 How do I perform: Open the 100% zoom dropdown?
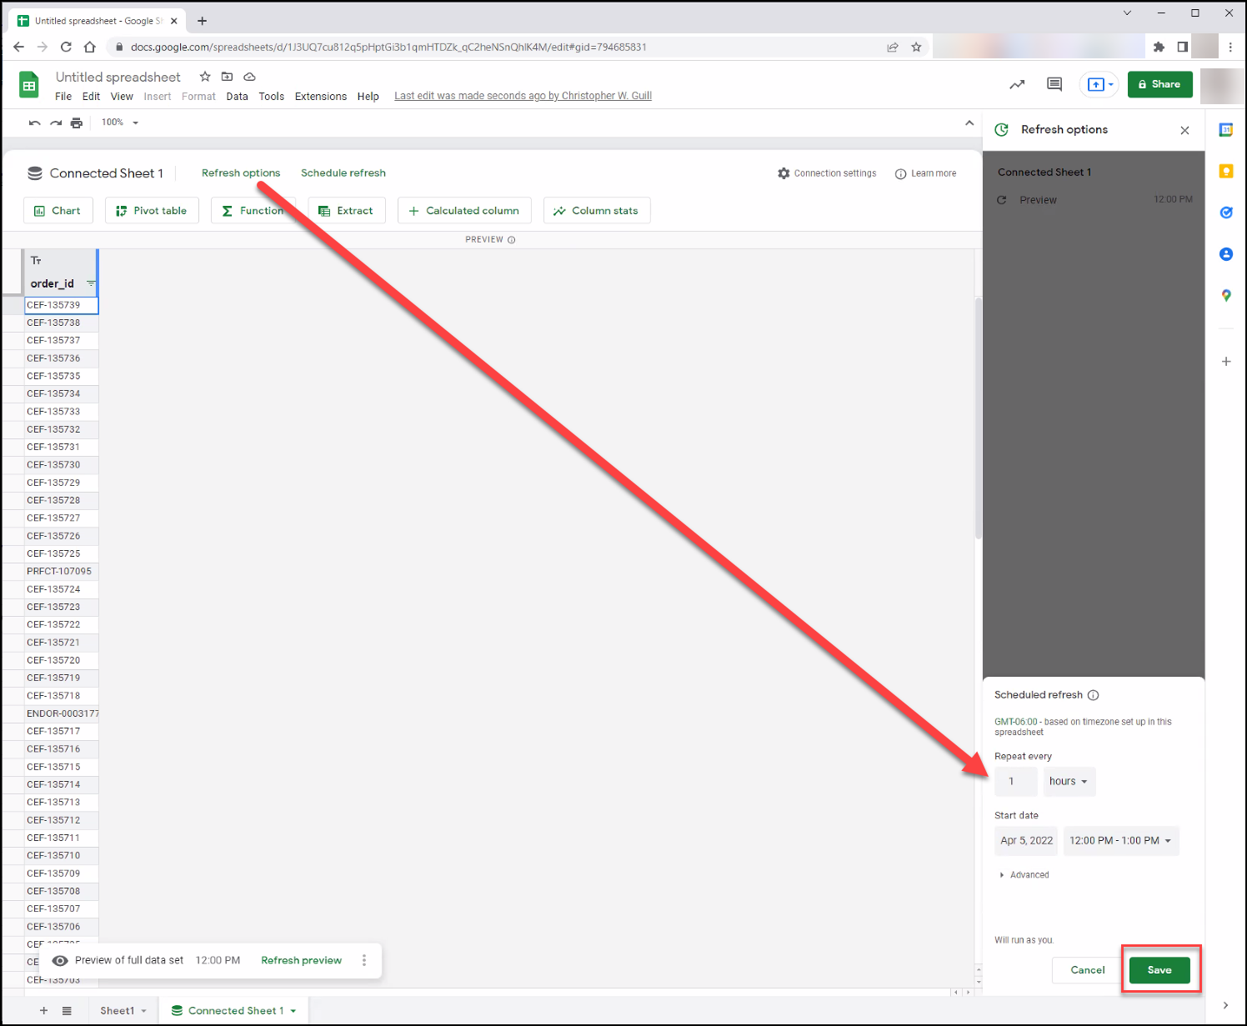coord(120,123)
